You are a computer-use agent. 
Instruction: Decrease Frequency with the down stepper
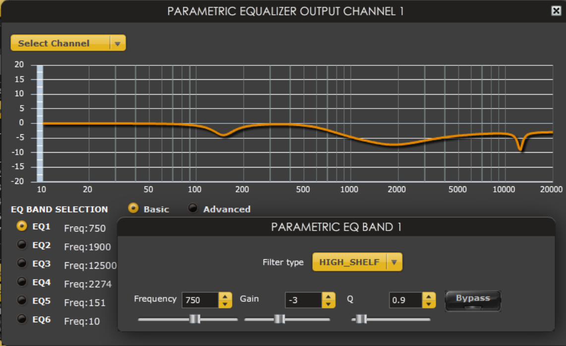click(225, 304)
